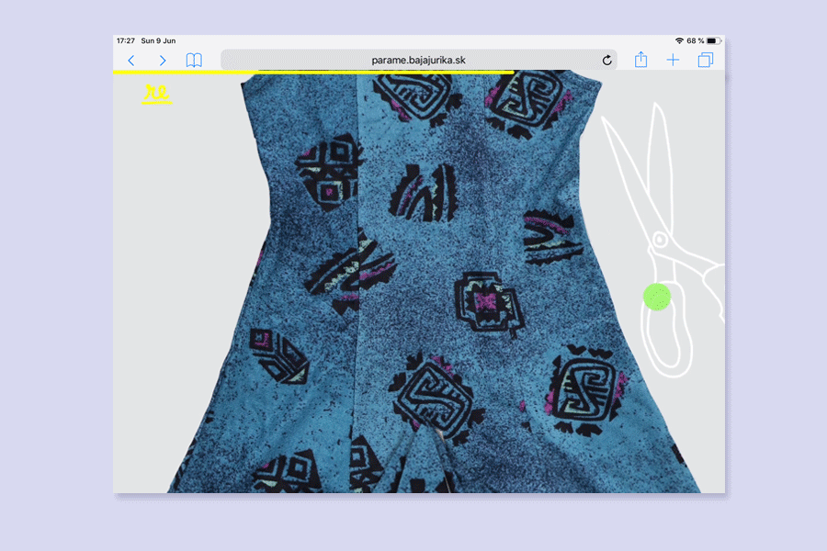Click the parame.bajajurika.sk address bar
The image size is (827, 551).
pos(418,61)
